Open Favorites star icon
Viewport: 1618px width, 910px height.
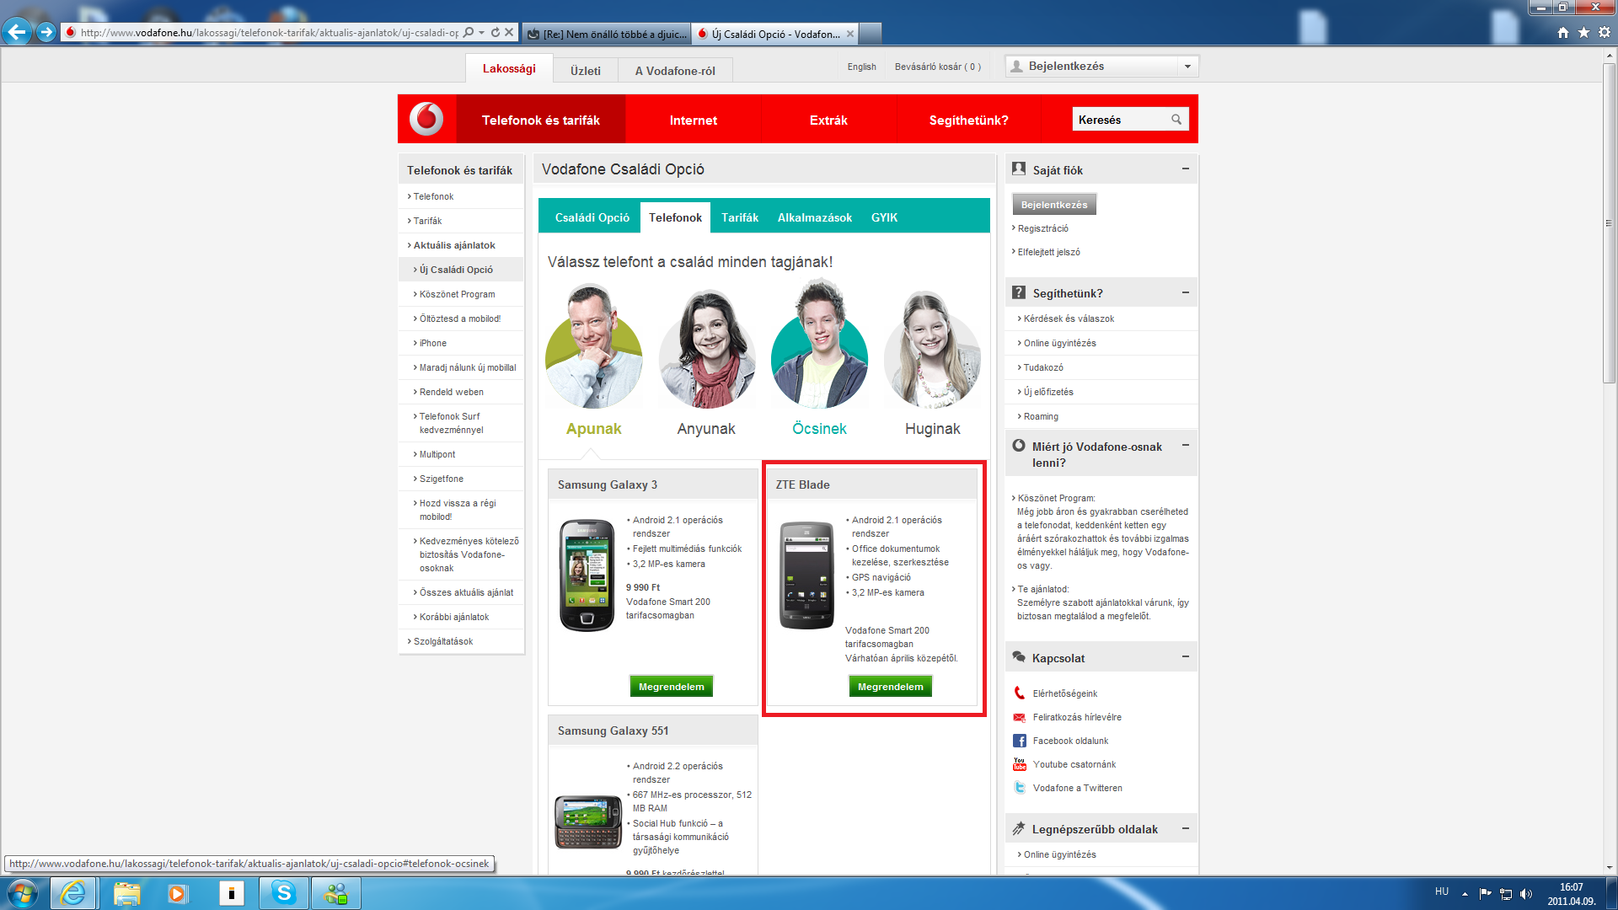pos(1583,32)
